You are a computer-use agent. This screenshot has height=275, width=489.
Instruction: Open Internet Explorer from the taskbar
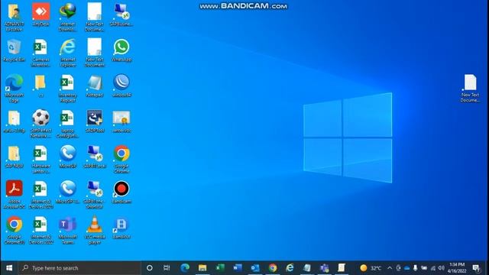point(290,268)
